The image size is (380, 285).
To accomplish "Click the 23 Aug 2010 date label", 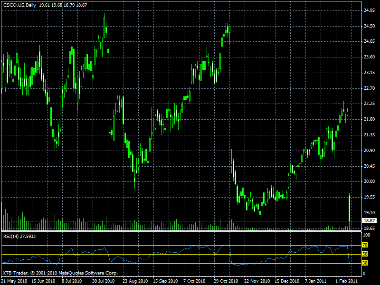I will (135, 281).
